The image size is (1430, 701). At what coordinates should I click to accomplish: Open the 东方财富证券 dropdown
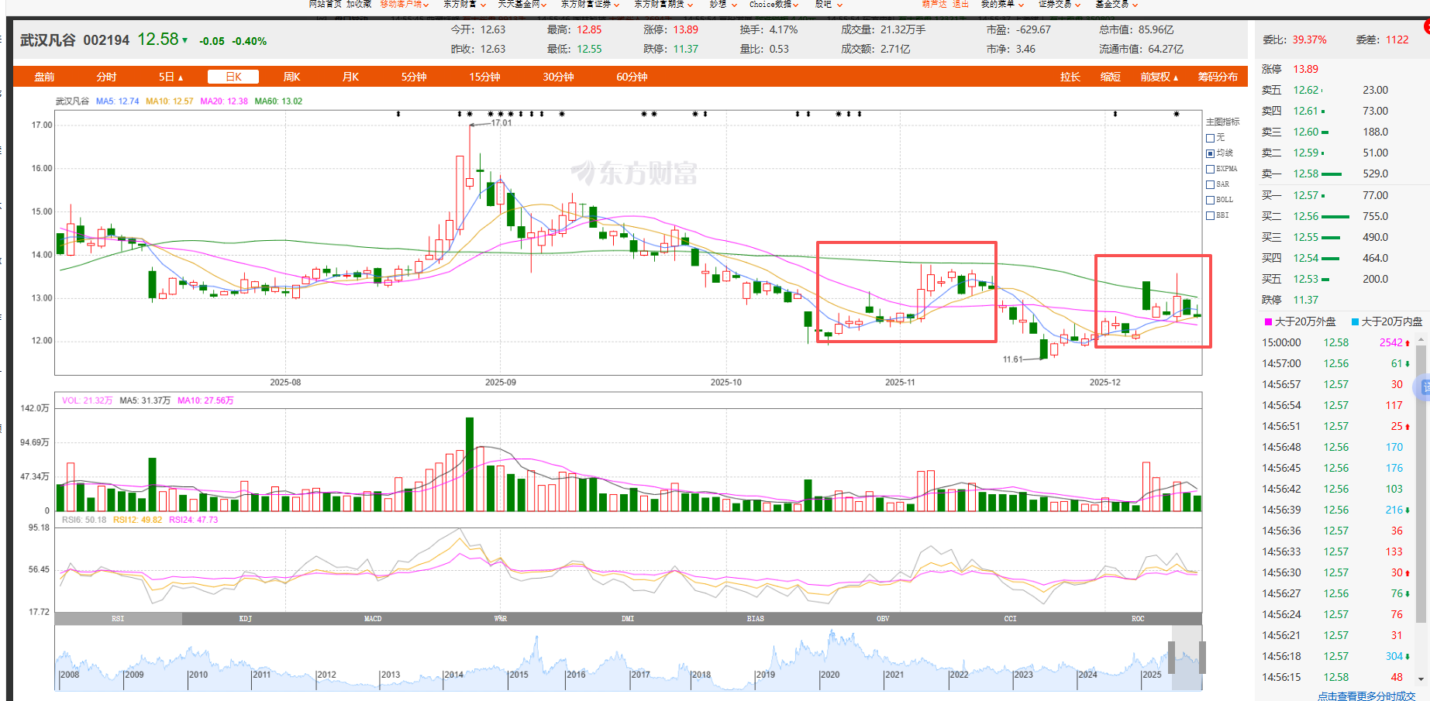tap(590, 4)
